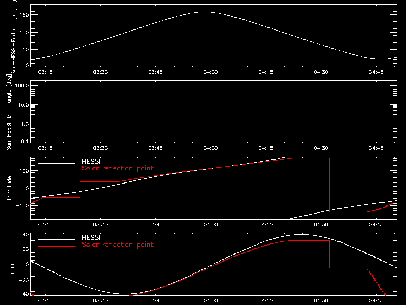Click the peak of the white HESSI latitude curve
The image size is (406, 305).
pyautogui.click(x=300, y=235)
